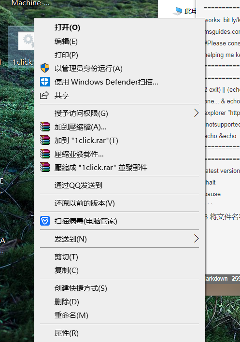This screenshot has height=342, width=240.
Task: Choose 共享 from the context menu
Action: tap(119, 95)
